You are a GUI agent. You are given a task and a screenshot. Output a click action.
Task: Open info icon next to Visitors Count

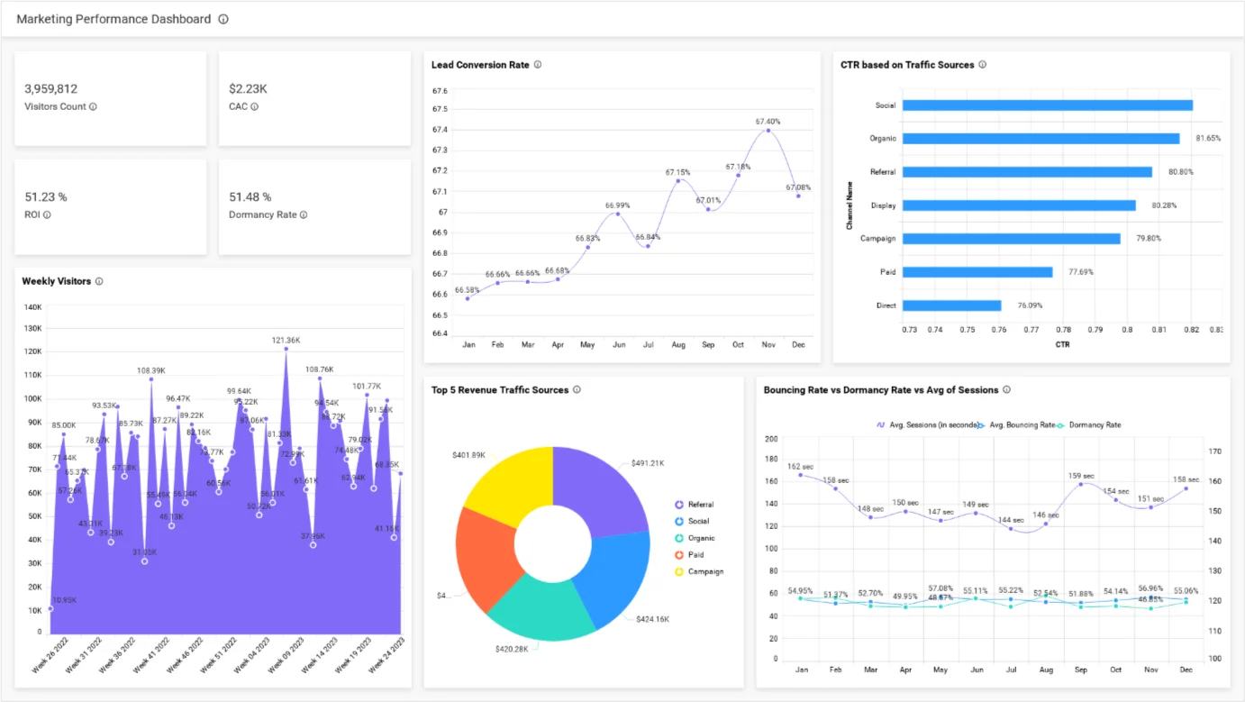(93, 106)
